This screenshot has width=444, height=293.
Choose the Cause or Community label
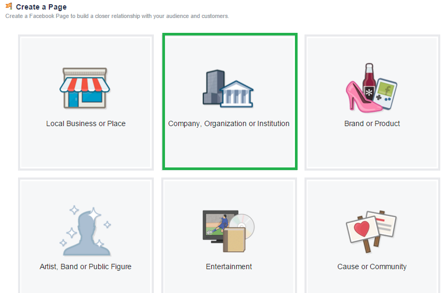click(x=372, y=267)
